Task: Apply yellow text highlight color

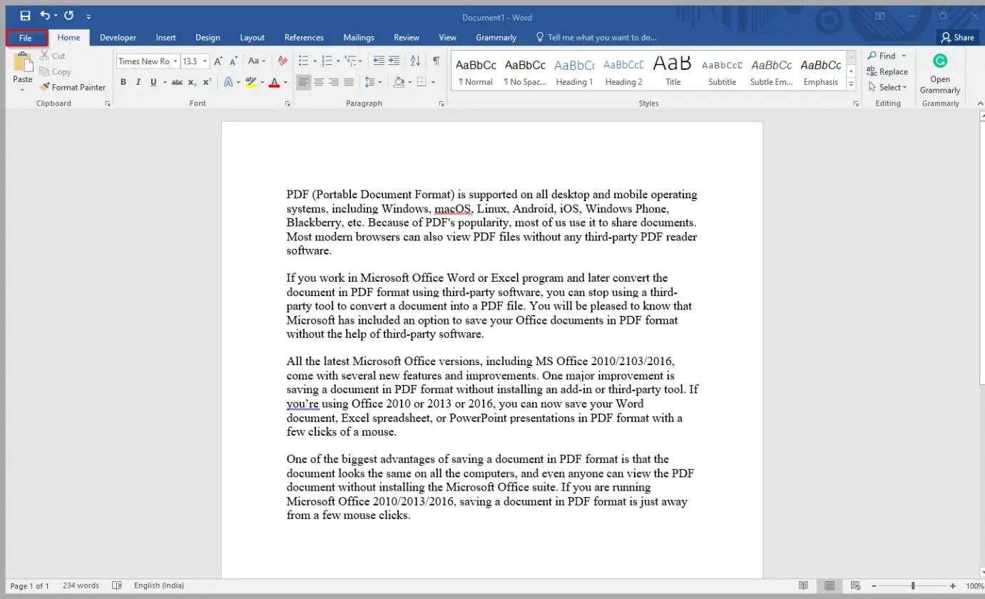Action: pyautogui.click(x=250, y=82)
